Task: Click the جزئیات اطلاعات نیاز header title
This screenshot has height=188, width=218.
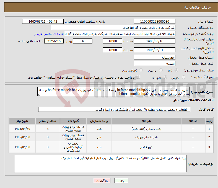Action: pyautogui.click(x=198, y=7)
